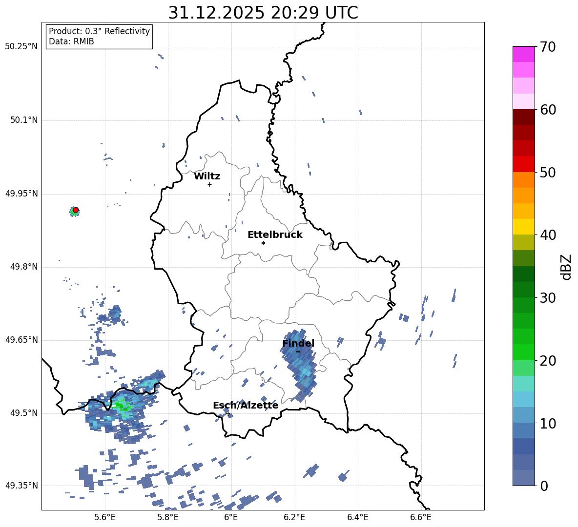Click the colorbar value 70
578x527 pixels.
tap(548, 47)
